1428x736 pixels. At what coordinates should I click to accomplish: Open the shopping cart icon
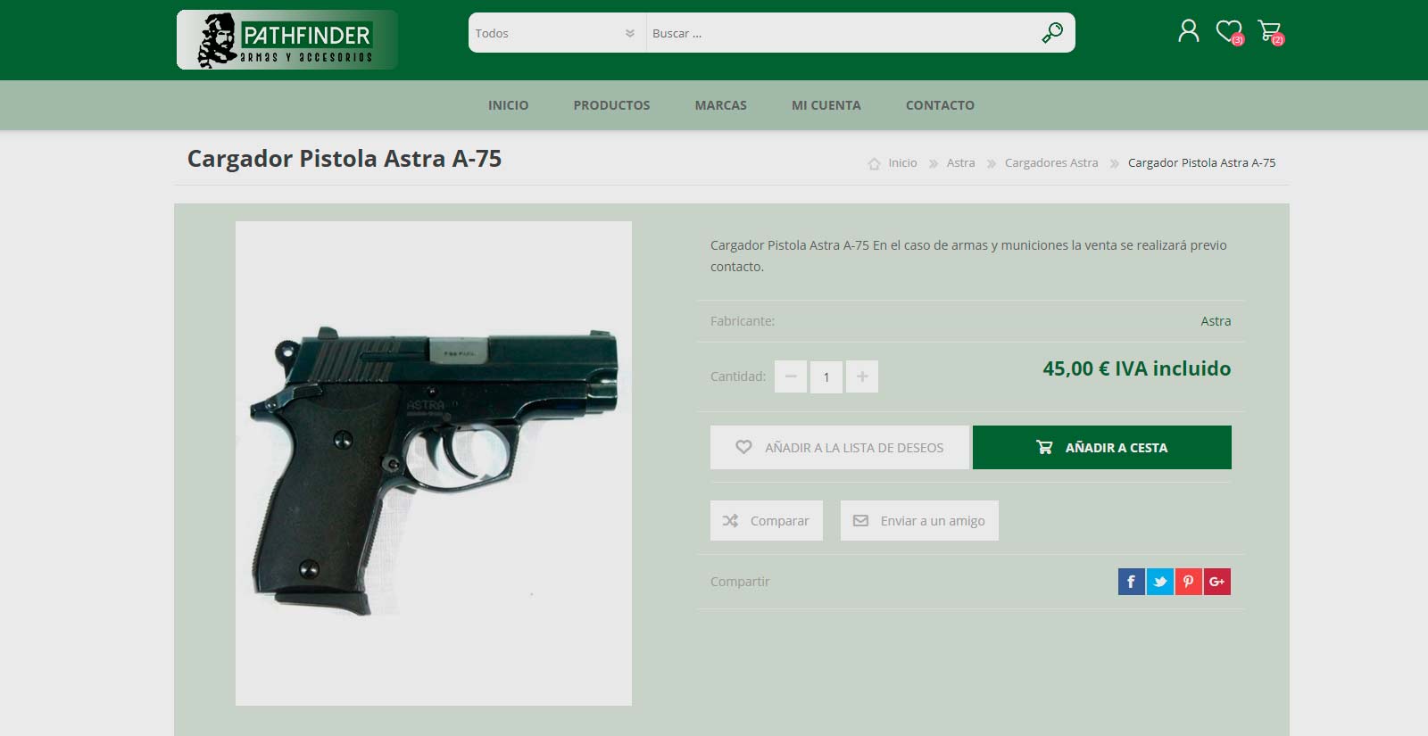(x=1270, y=32)
